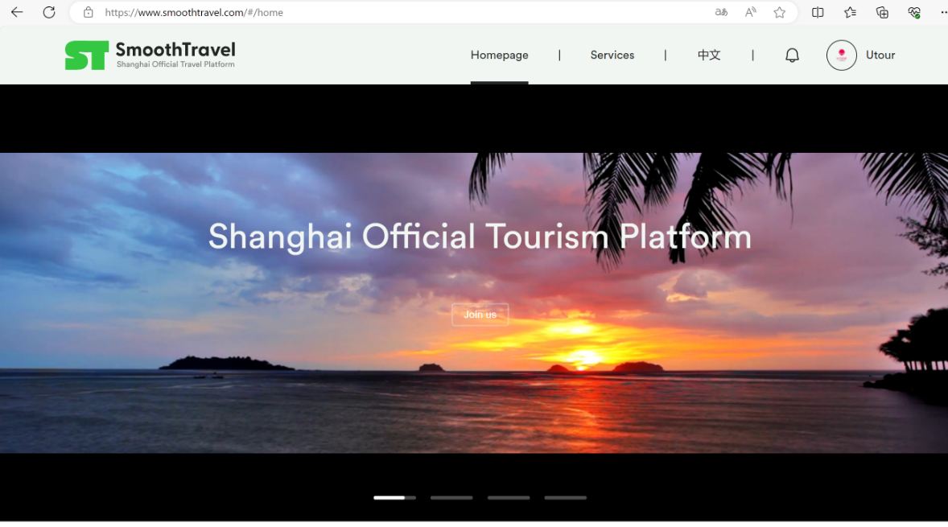The height and width of the screenshot is (527, 948).
Task: Click the Utour profile avatar
Action: coord(841,56)
